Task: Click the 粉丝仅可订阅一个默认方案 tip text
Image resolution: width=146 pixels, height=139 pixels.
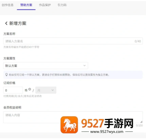Action: [59, 75]
